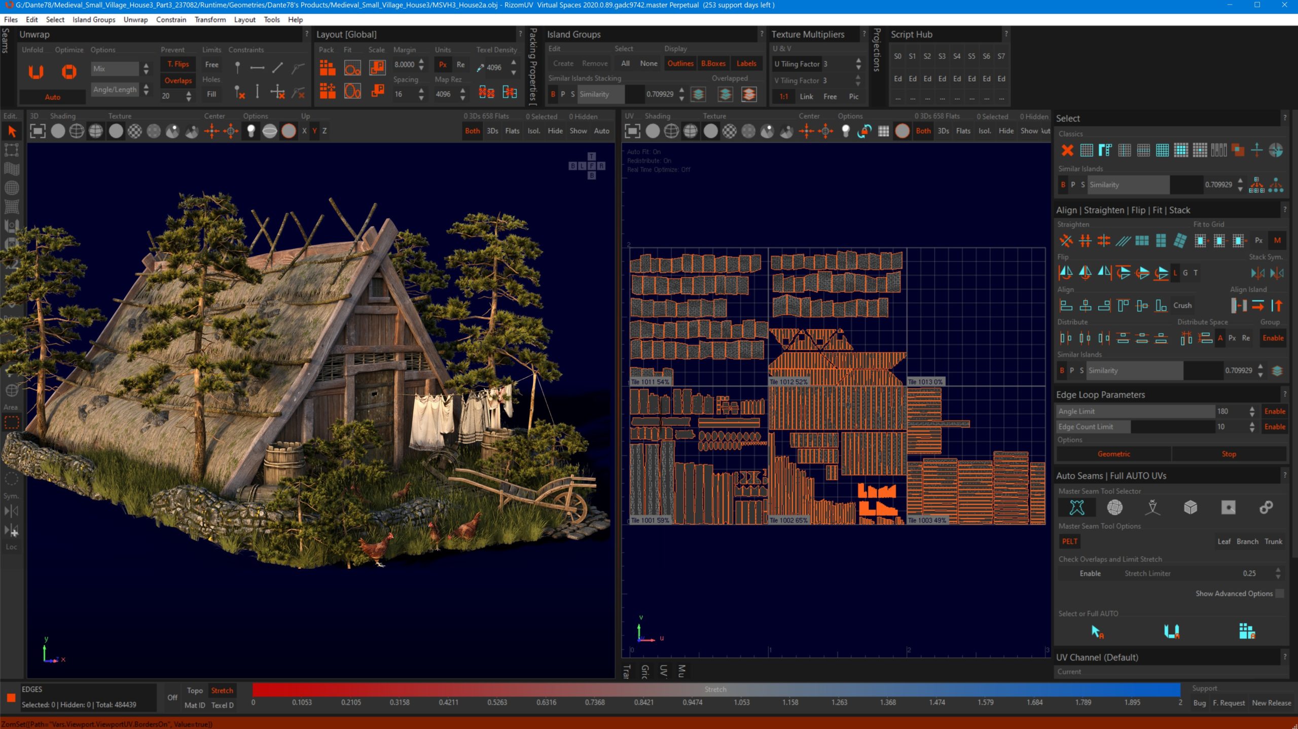Open the Angle/Length dropdown

(116, 89)
